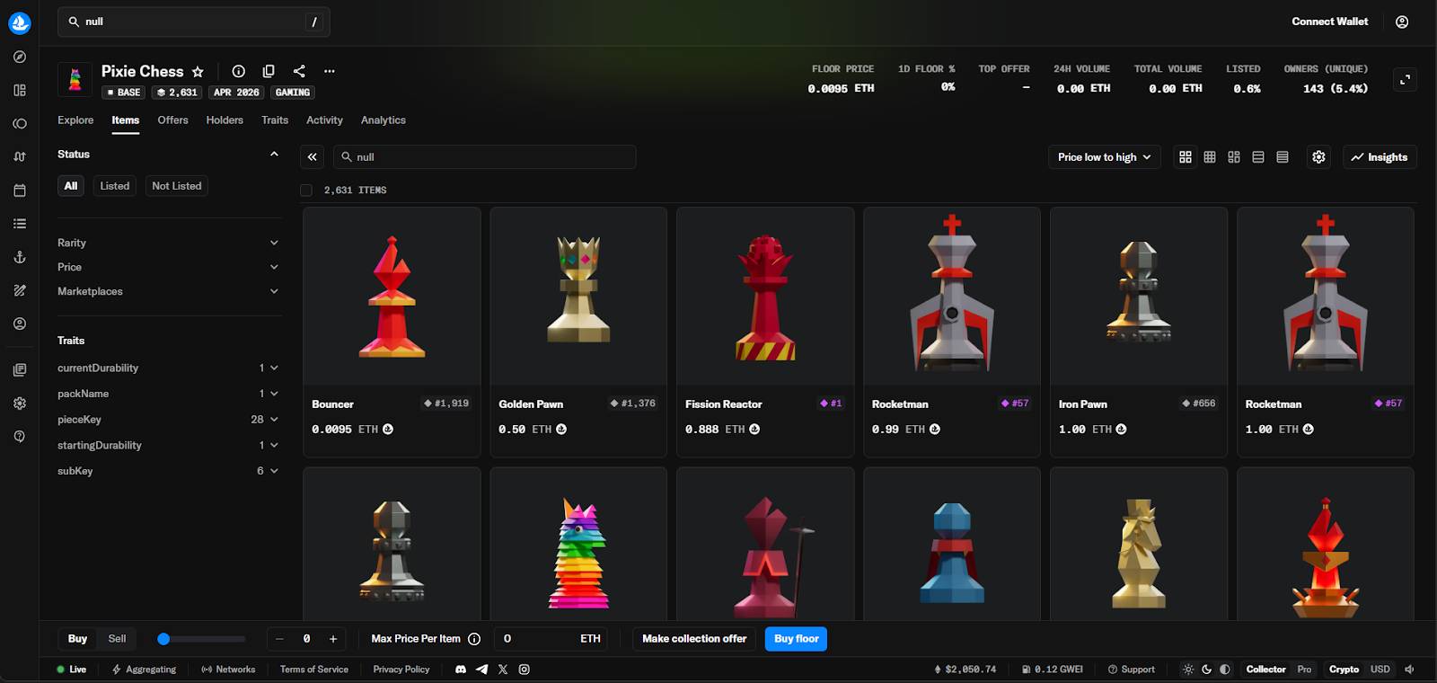Viewport: 1437px width, 683px height.
Task: Open the Insights panel
Action: click(x=1380, y=157)
